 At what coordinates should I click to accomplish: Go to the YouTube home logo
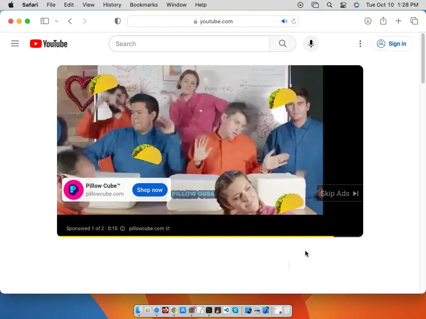(49, 44)
